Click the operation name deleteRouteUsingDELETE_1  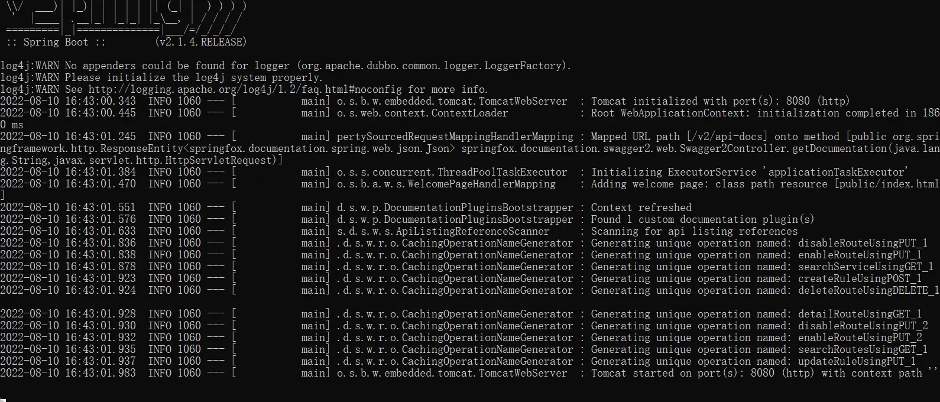click(x=868, y=290)
